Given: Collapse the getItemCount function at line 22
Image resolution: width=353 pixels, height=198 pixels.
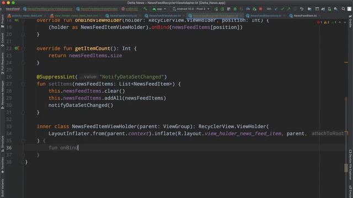Looking at the screenshot, I should (x=23, y=48).
